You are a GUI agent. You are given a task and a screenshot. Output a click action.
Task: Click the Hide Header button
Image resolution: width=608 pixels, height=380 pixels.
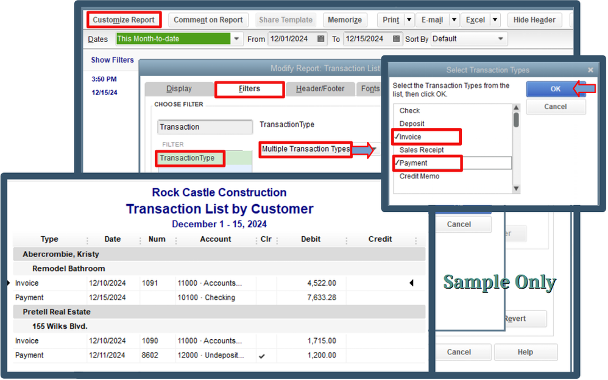[x=534, y=19]
